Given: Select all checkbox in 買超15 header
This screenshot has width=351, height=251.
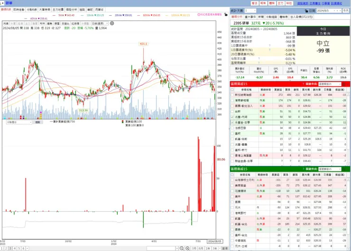Looking at the screenshot, I should (x=232, y=90).
